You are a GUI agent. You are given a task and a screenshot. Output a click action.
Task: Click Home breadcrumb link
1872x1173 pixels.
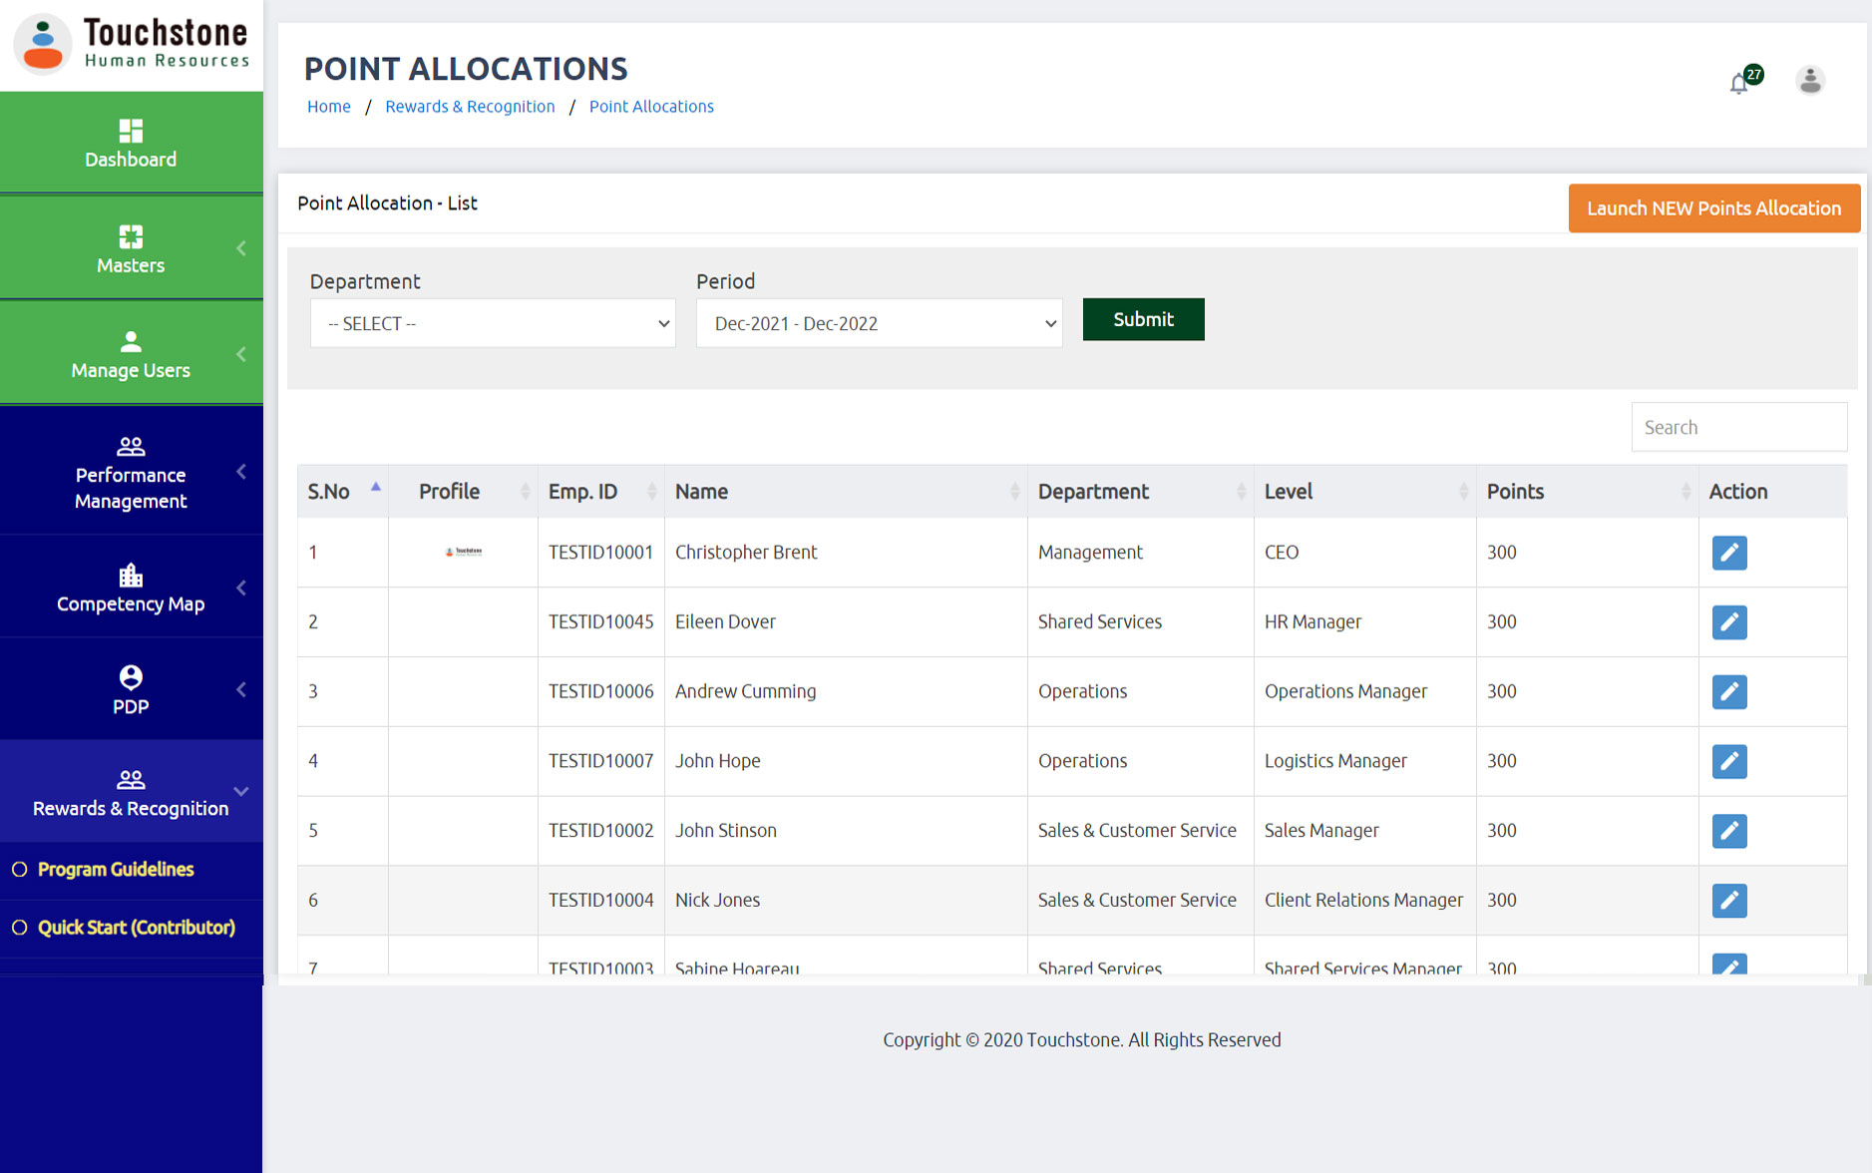pyautogui.click(x=328, y=107)
